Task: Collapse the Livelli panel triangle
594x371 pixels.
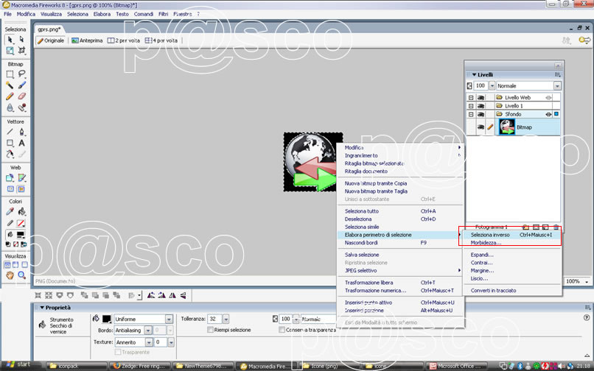Action: (x=474, y=75)
